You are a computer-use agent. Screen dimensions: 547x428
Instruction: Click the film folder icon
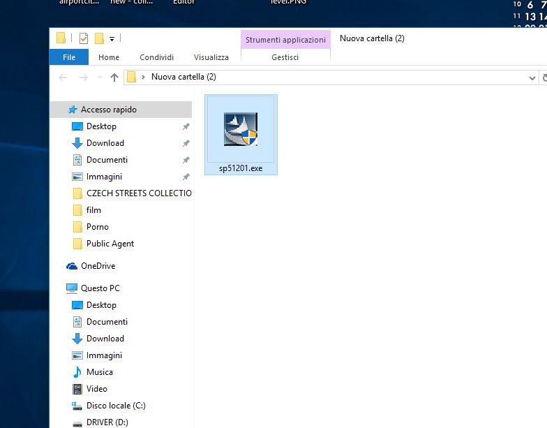77,210
